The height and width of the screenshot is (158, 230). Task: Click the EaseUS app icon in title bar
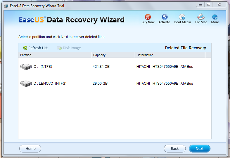pos(6,6)
